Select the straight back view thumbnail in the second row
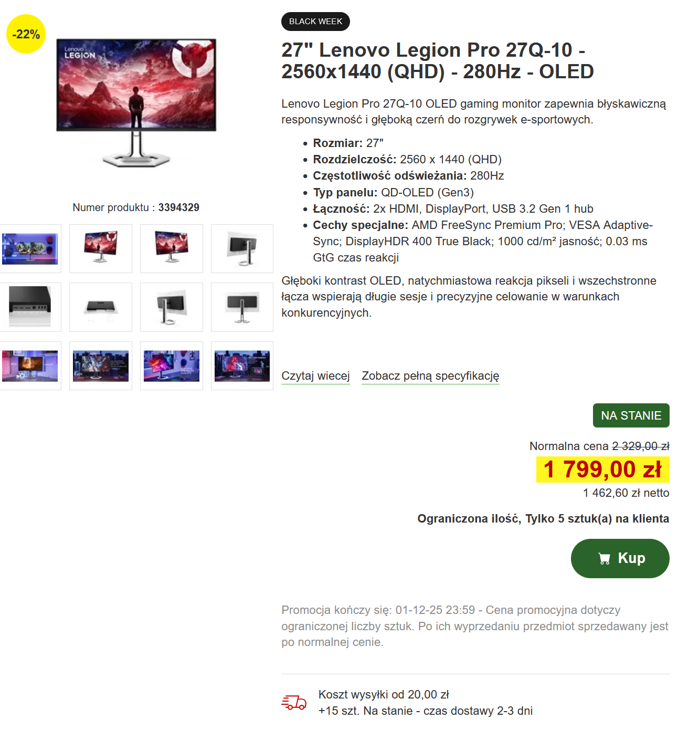This screenshot has width=678, height=730. pos(242,307)
